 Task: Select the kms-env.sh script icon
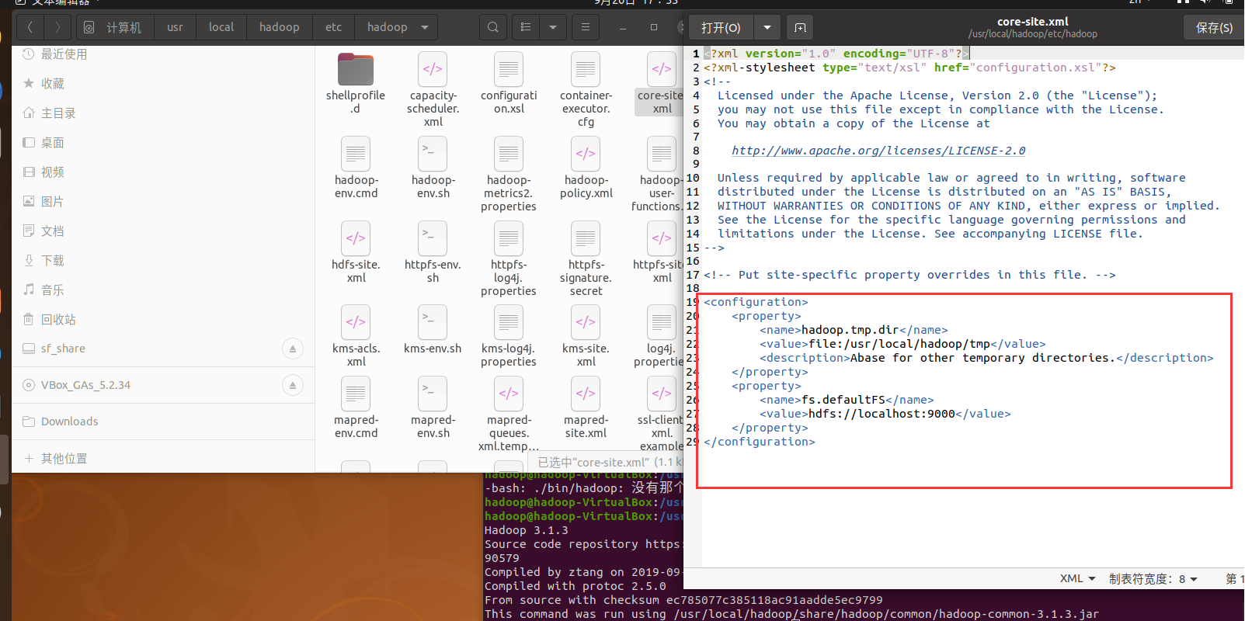tap(433, 322)
